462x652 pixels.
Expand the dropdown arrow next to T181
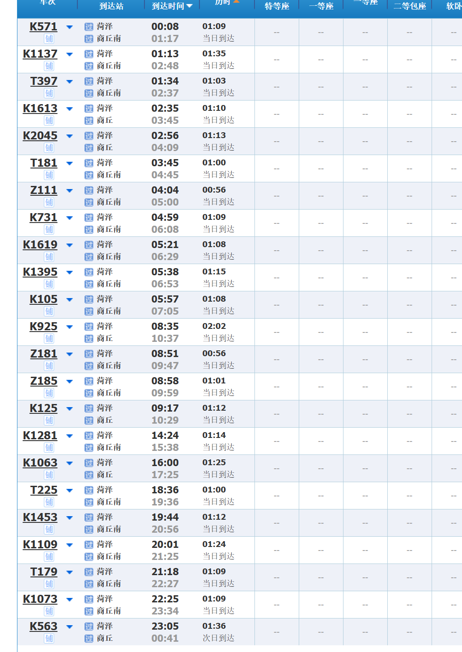(69, 164)
